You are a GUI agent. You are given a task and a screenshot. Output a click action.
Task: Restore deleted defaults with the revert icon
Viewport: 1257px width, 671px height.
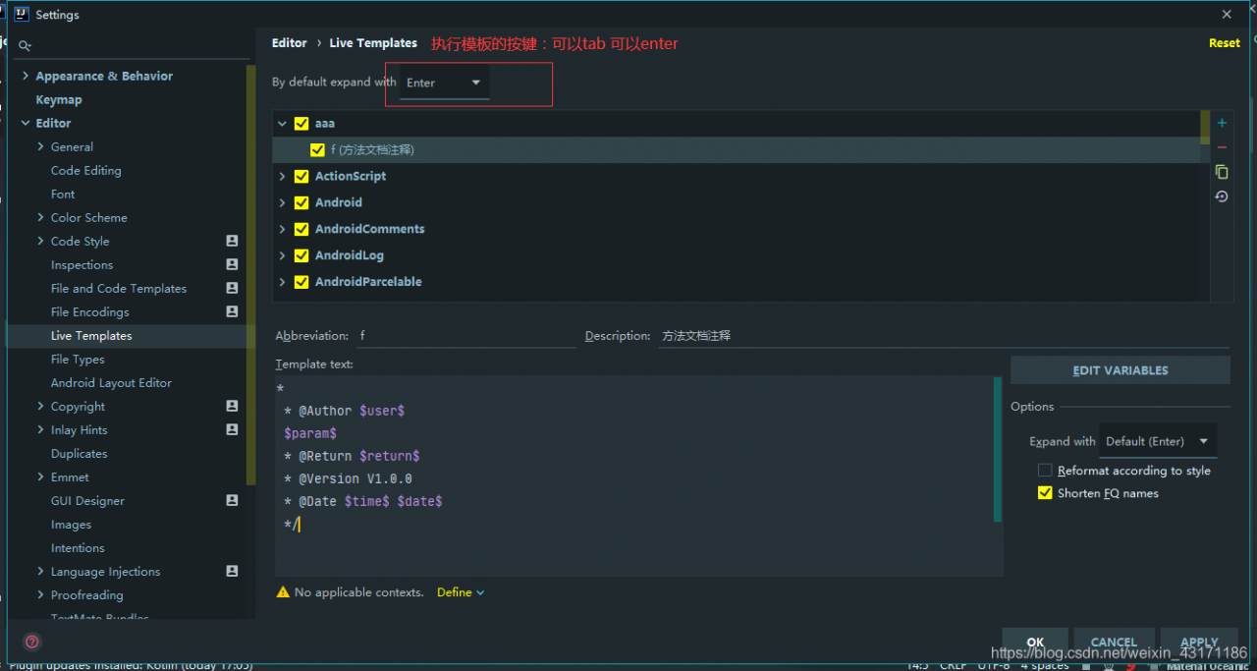tap(1222, 196)
